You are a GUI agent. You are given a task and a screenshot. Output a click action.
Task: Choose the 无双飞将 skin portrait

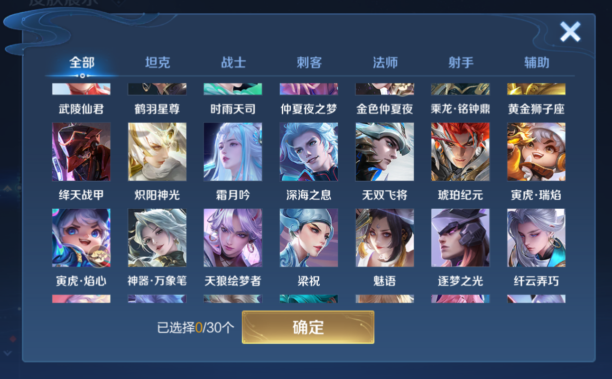[x=385, y=152]
